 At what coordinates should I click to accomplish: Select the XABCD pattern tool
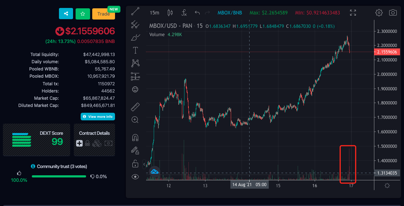pos(135,63)
